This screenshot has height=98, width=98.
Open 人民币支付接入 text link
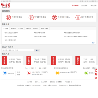point(64,17)
